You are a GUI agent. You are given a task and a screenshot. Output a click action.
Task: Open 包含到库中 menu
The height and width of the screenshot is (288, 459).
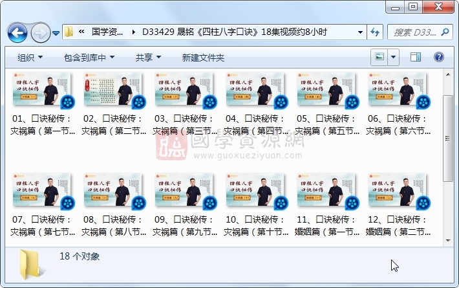(89, 58)
